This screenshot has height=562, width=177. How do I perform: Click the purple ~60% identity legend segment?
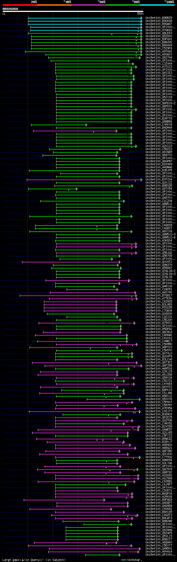[88, 5]
